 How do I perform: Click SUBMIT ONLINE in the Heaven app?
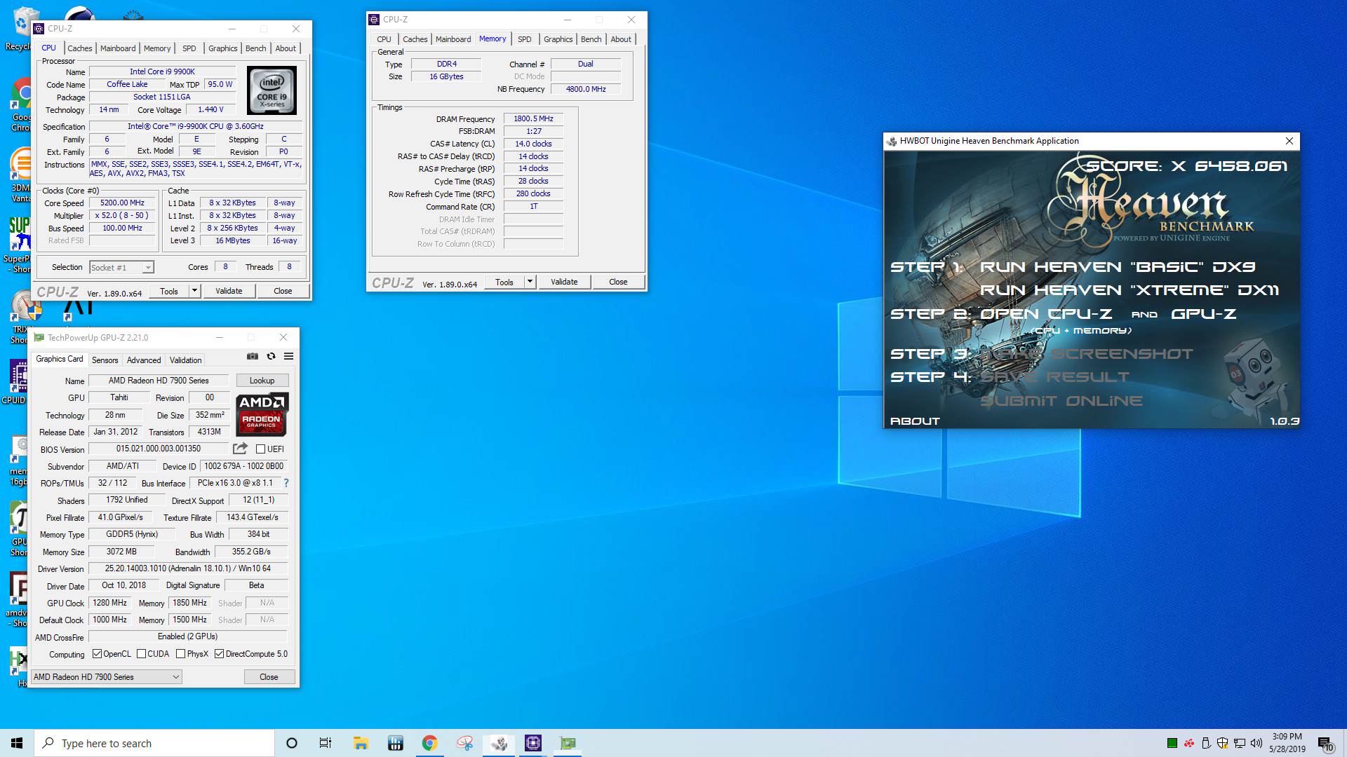(1061, 401)
